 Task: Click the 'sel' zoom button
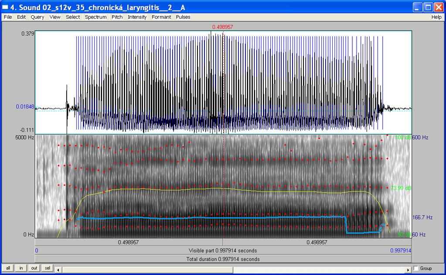48,268
